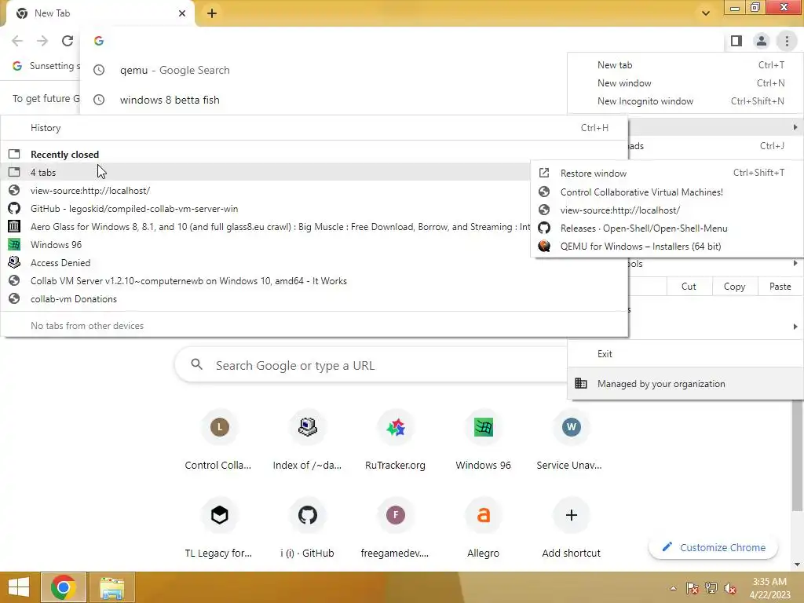Click Restore window submenu item
Viewport: 804px width, 603px height.
point(667,174)
